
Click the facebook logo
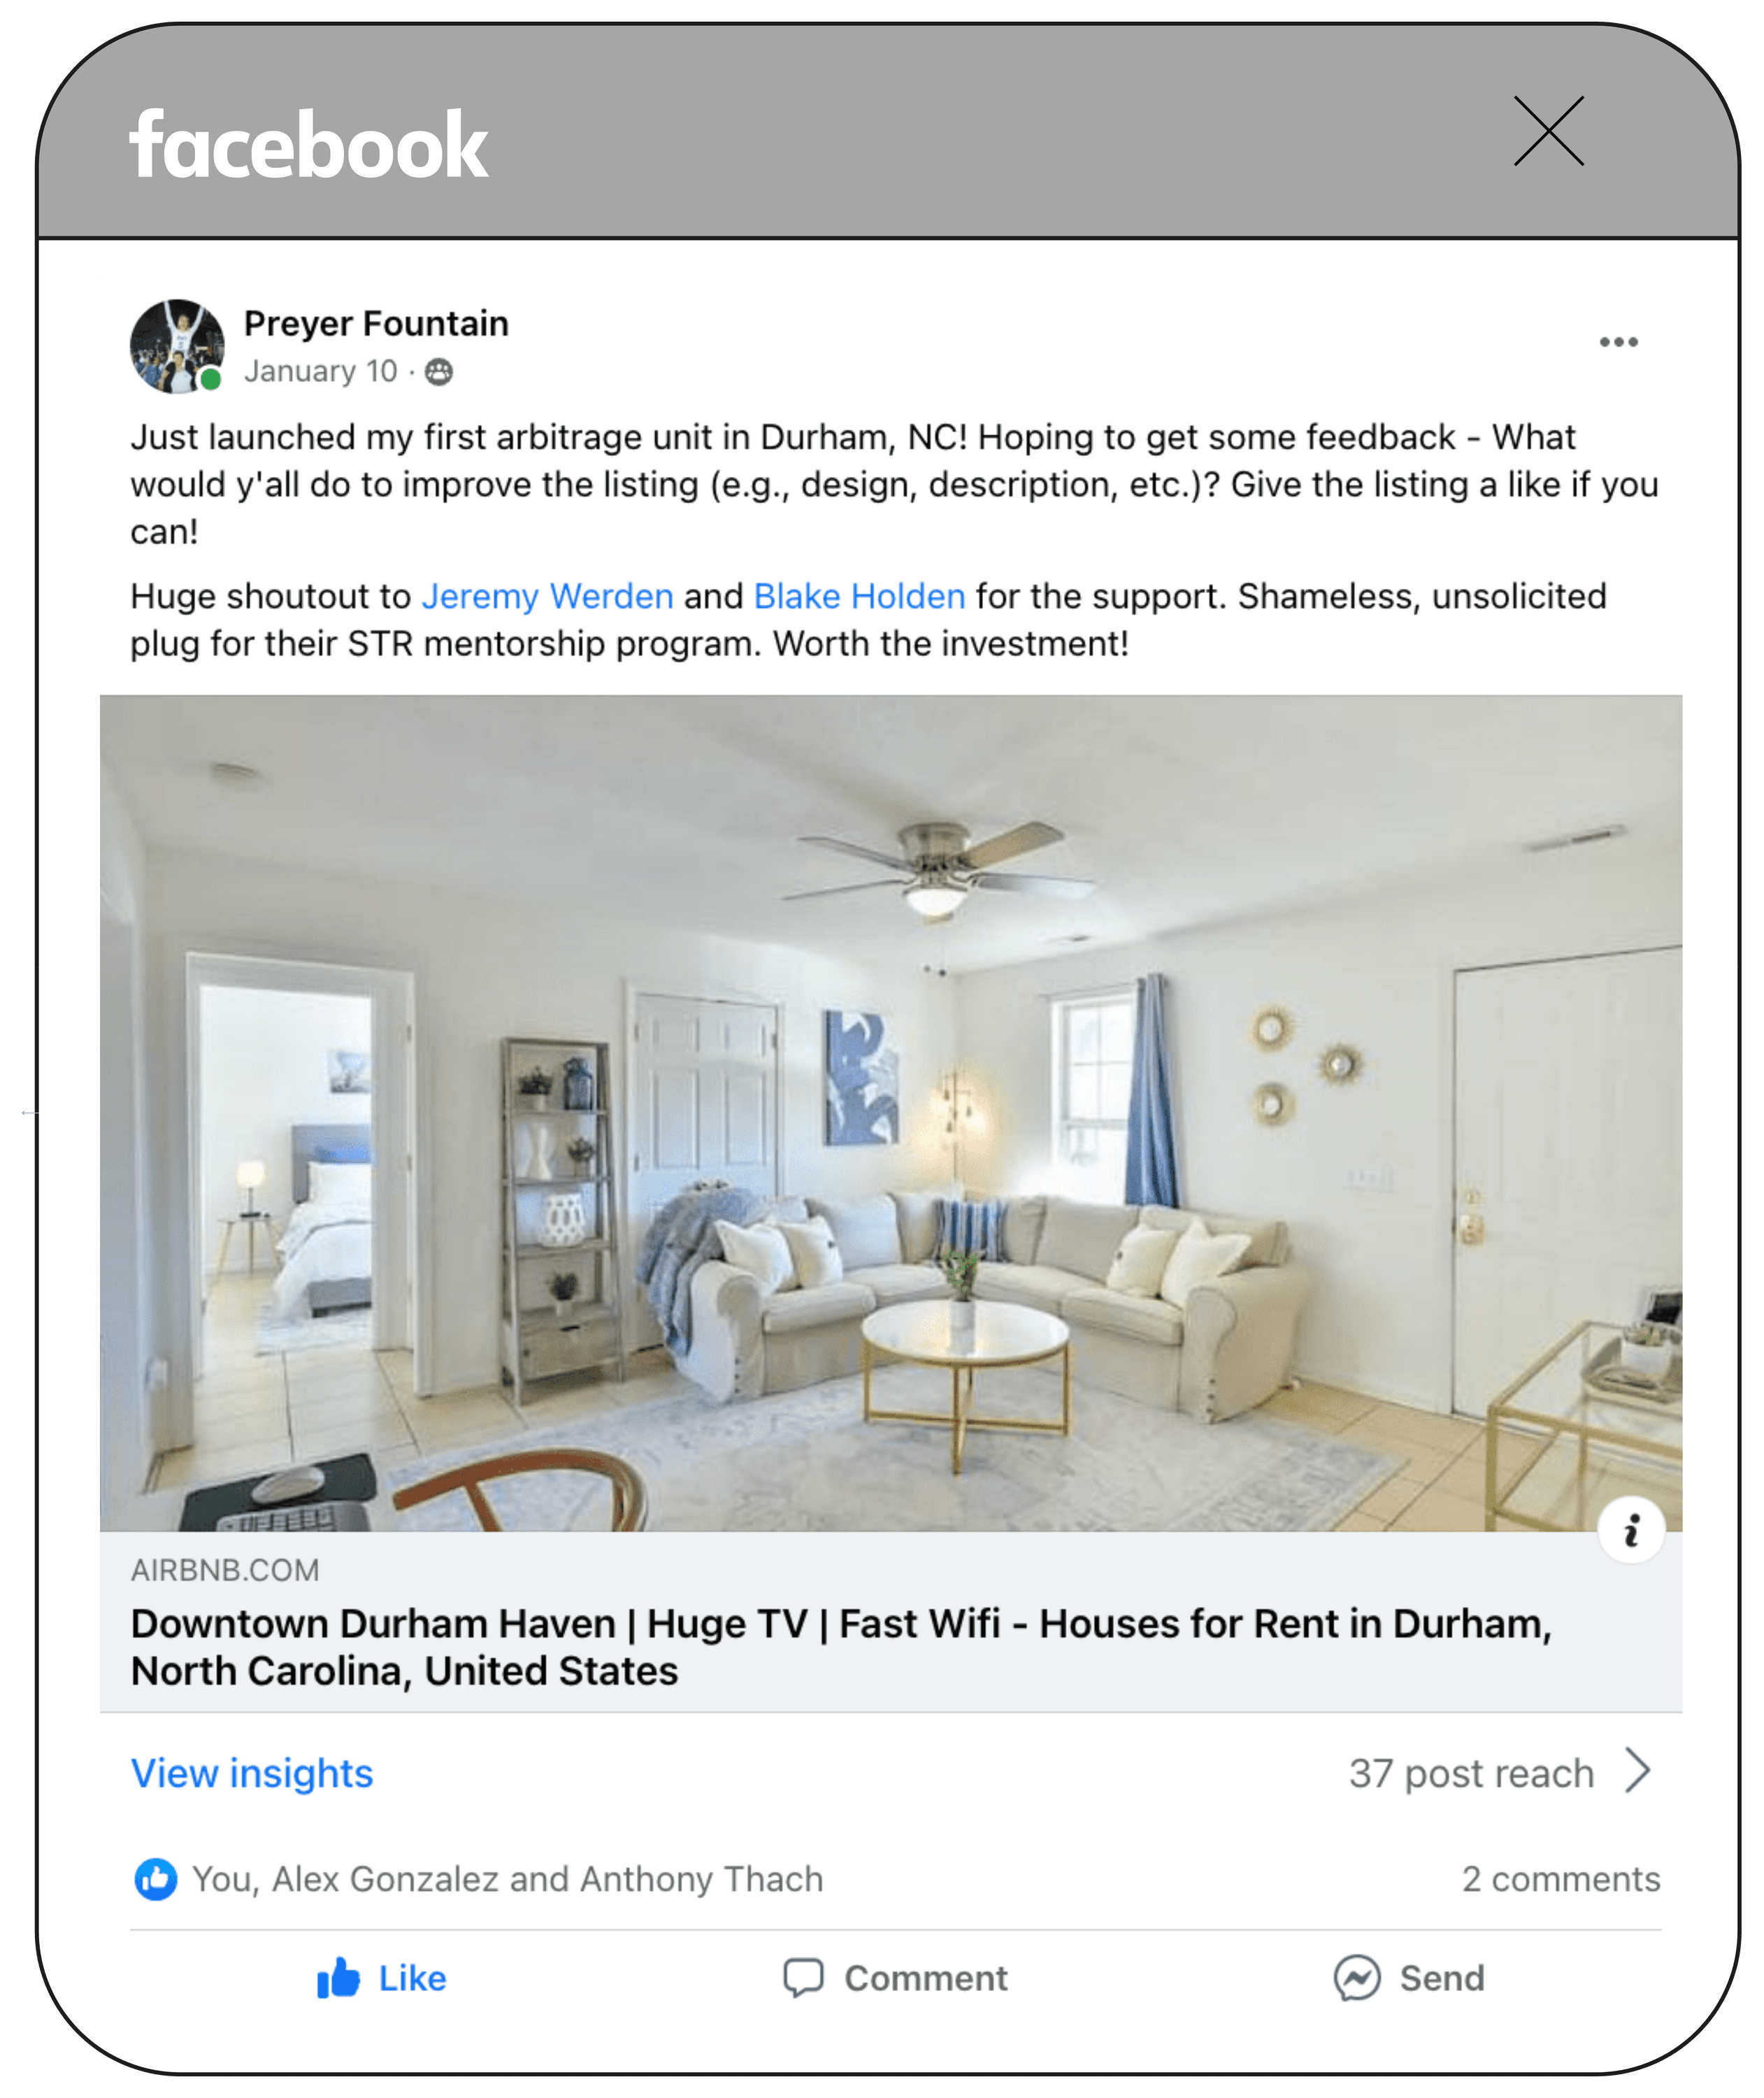pyautogui.click(x=309, y=145)
